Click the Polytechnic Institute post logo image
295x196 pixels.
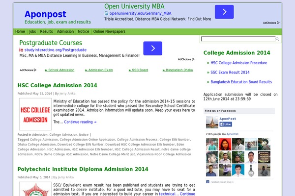(x=35, y=189)
